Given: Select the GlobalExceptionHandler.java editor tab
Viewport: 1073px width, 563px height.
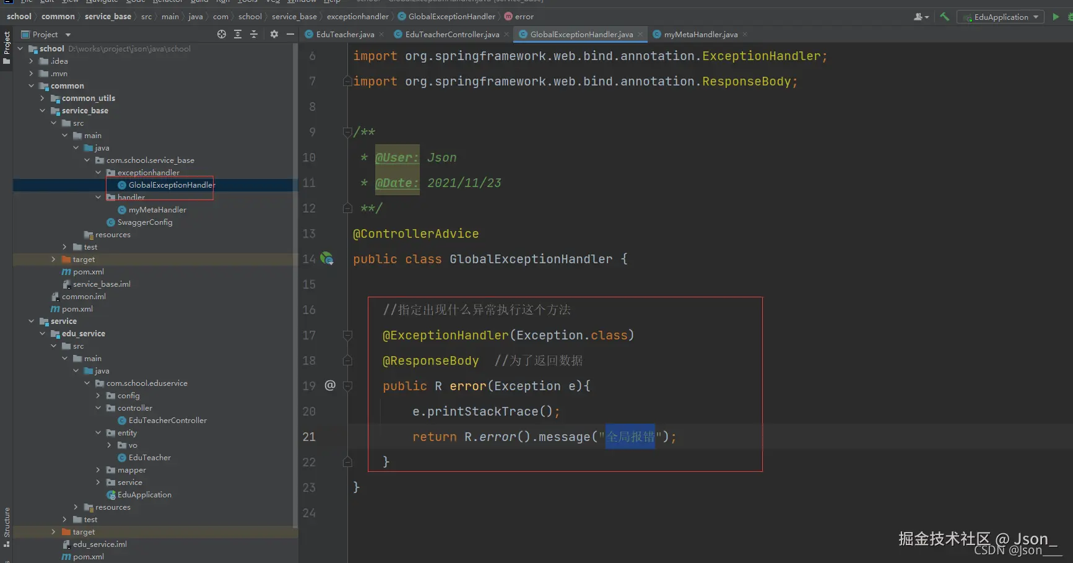Looking at the screenshot, I should click(581, 35).
